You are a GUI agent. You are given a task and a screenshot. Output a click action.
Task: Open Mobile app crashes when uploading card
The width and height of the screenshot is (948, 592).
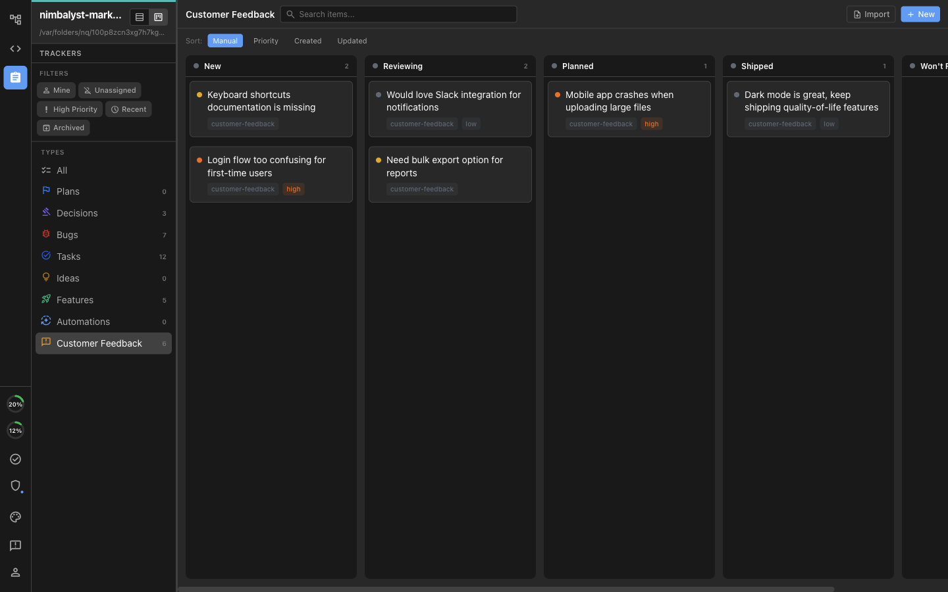[629, 109]
